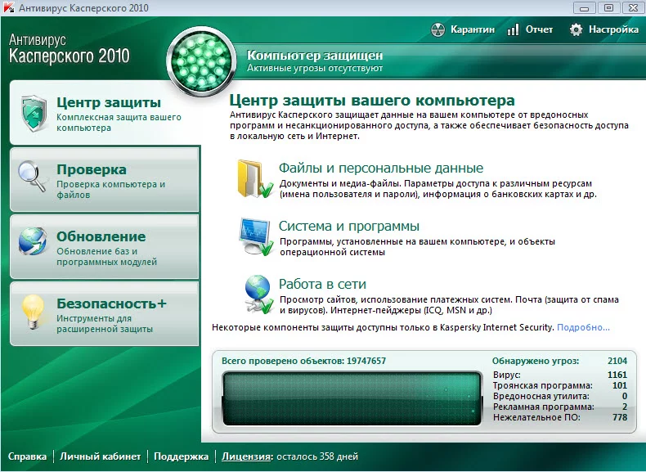Switch to the Проверка tab

[x=105, y=180]
